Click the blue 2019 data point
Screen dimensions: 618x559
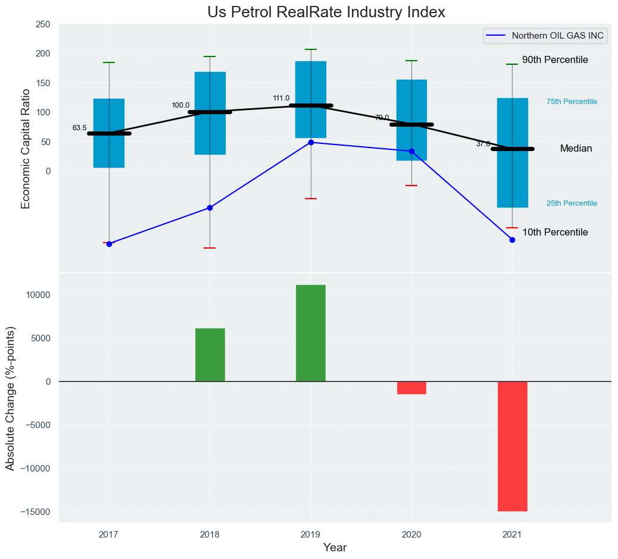coord(311,142)
